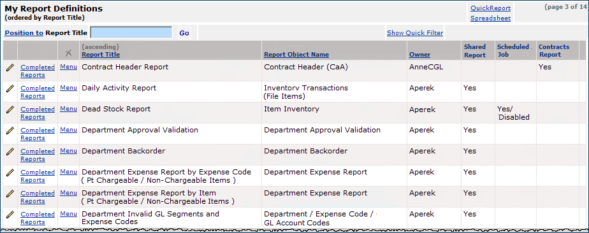Edit Department Approval Validation with pencil icon

tap(10, 131)
